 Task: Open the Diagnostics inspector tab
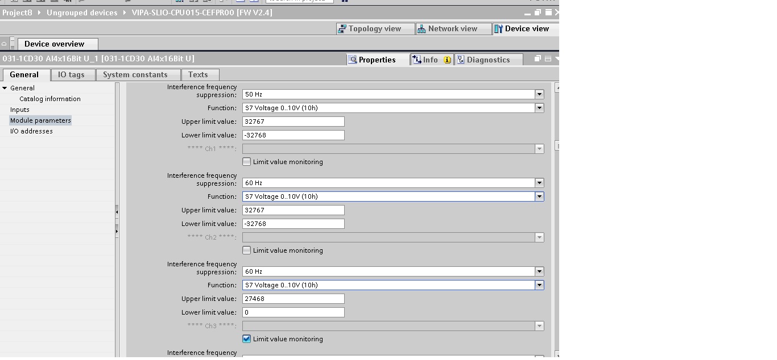[488, 60]
